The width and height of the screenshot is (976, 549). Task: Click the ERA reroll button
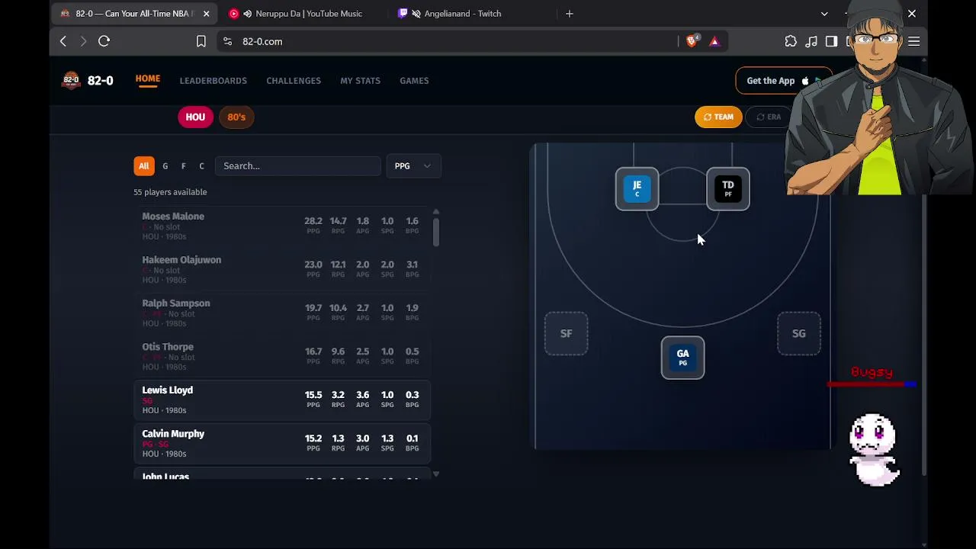[x=769, y=117]
